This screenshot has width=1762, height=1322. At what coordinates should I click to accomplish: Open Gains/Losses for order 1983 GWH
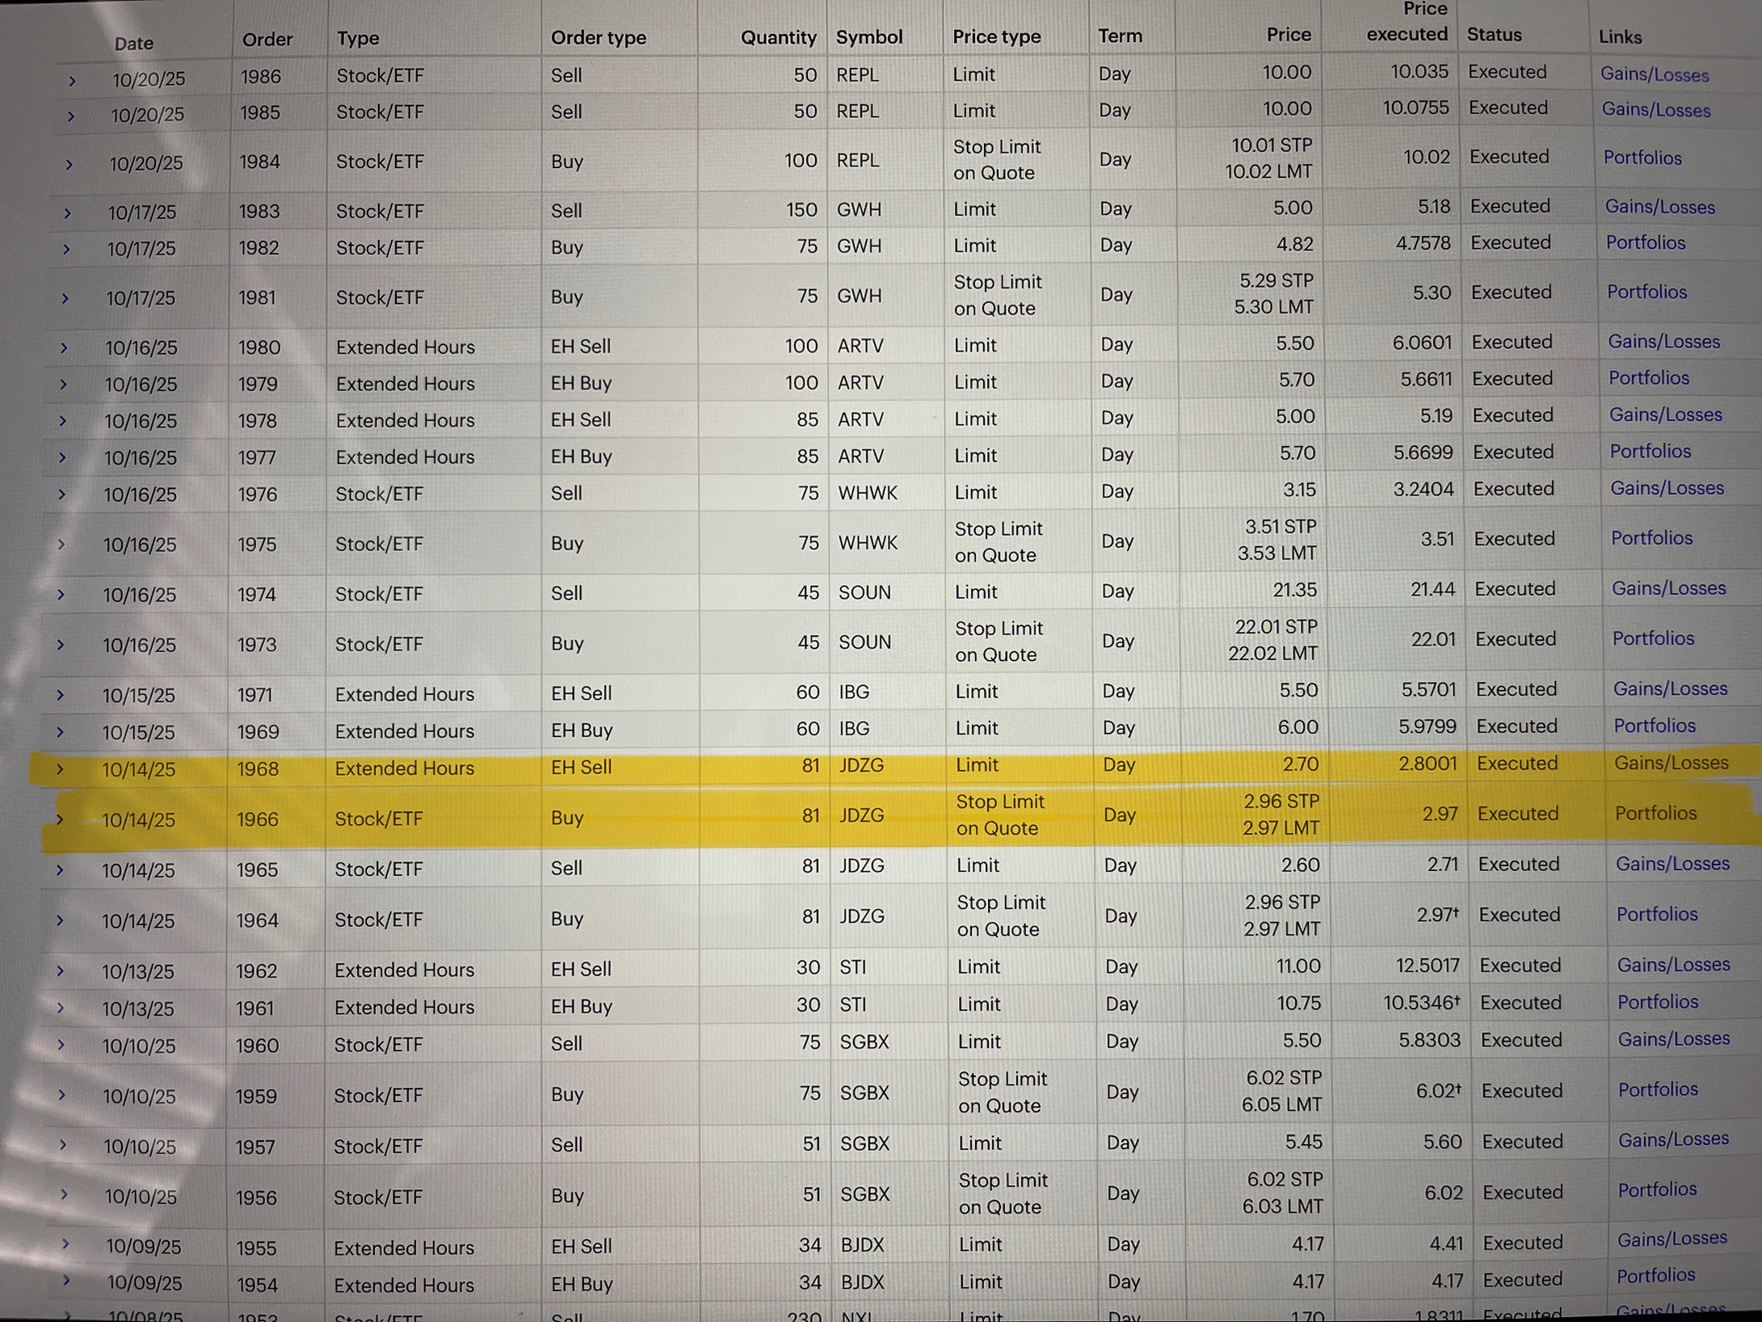pyautogui.click(x=1659, y=208)
